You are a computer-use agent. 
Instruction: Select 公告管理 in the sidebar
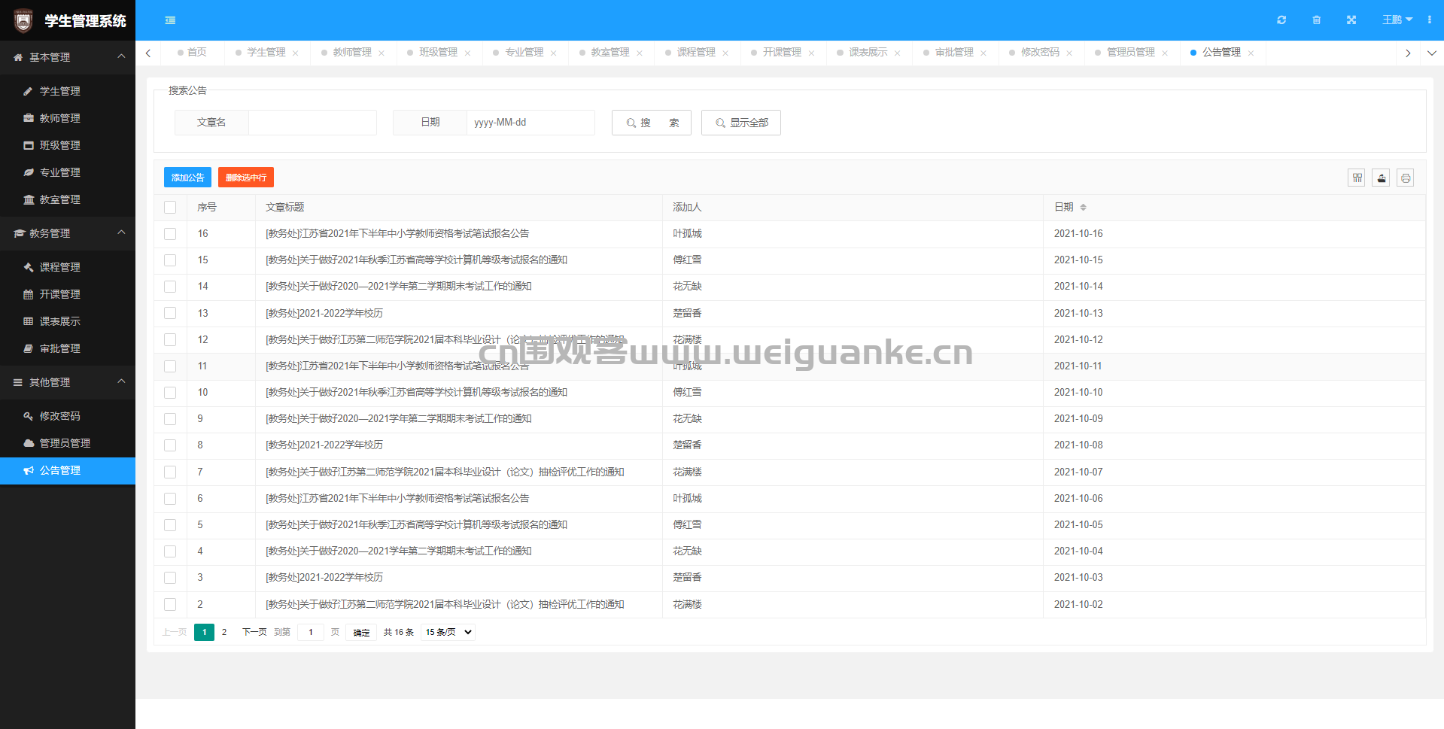click(x=68, y=470)
